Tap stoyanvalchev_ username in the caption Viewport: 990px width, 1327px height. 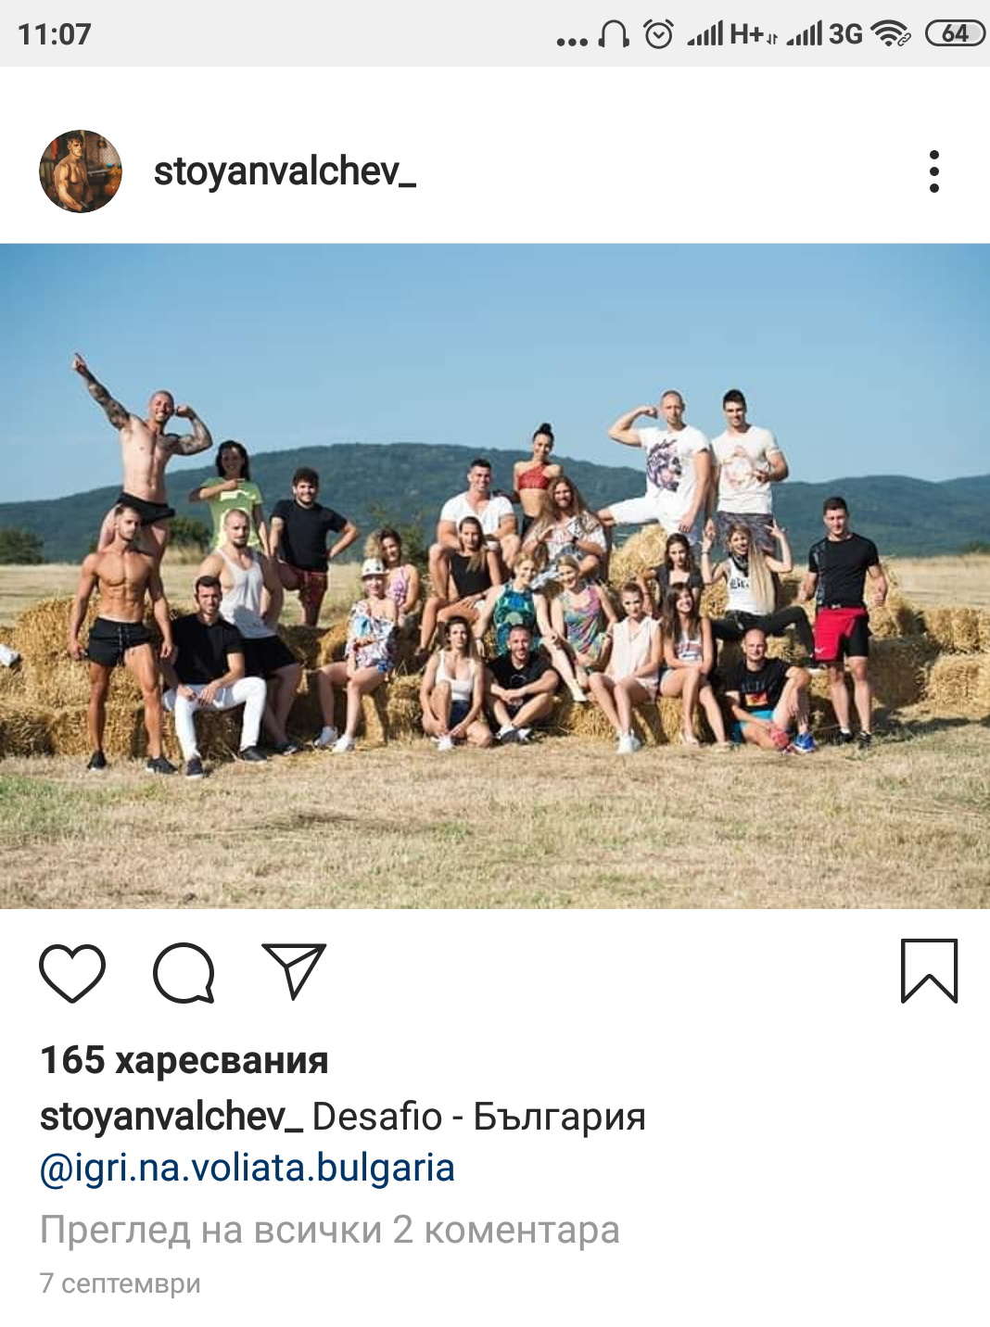171,1117
